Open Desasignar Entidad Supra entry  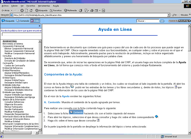pyautogui.click(x=16, y=83)
